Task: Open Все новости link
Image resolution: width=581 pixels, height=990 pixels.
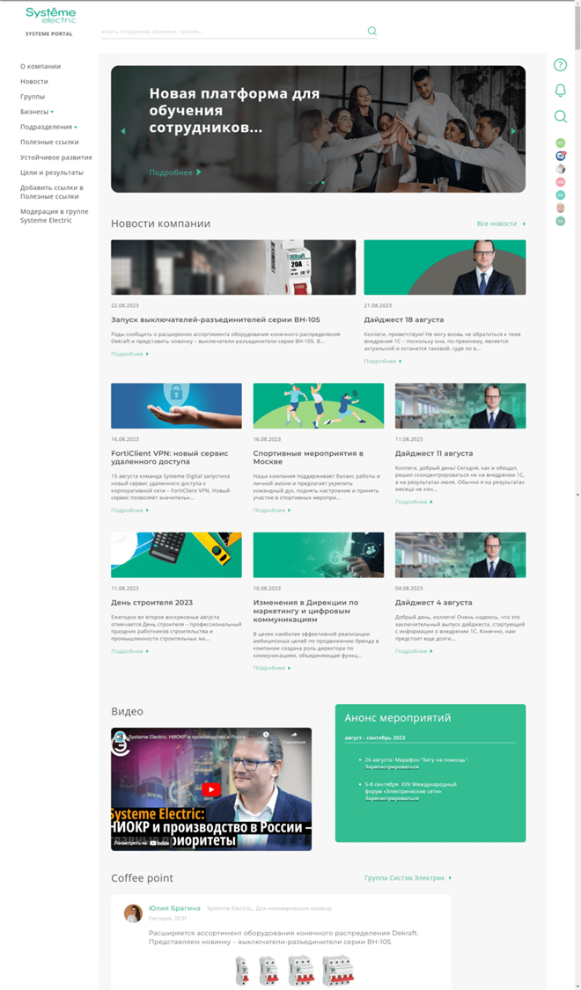Action: click(502, 224)
